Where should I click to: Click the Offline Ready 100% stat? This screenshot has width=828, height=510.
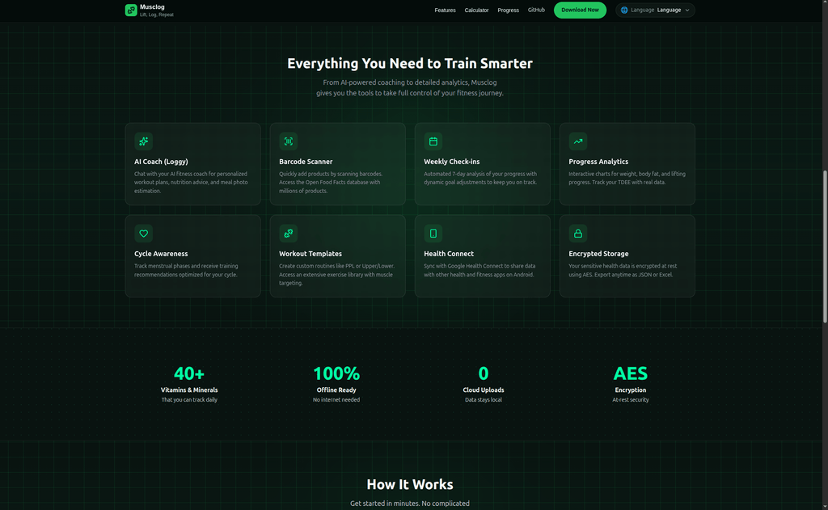[336, 381]
